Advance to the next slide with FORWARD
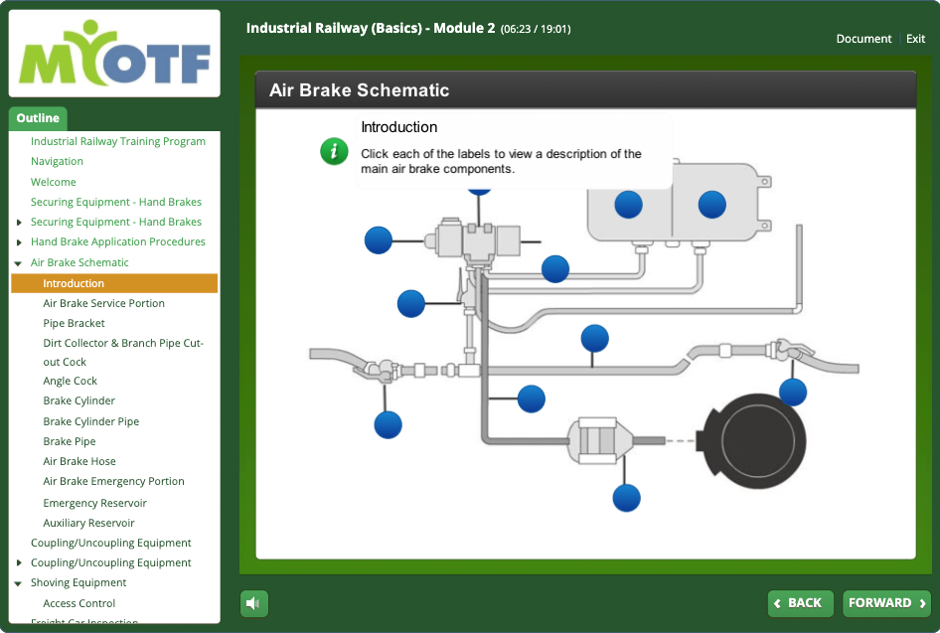 pos(886,603)
